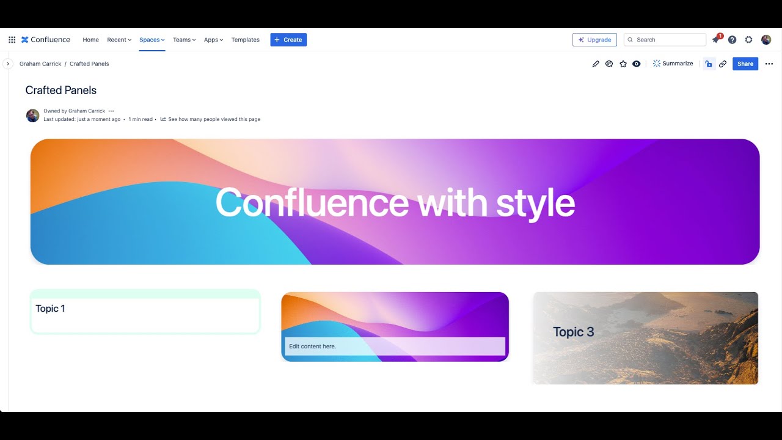Open the more actions ellipsis menu

[x=769, y=64]
